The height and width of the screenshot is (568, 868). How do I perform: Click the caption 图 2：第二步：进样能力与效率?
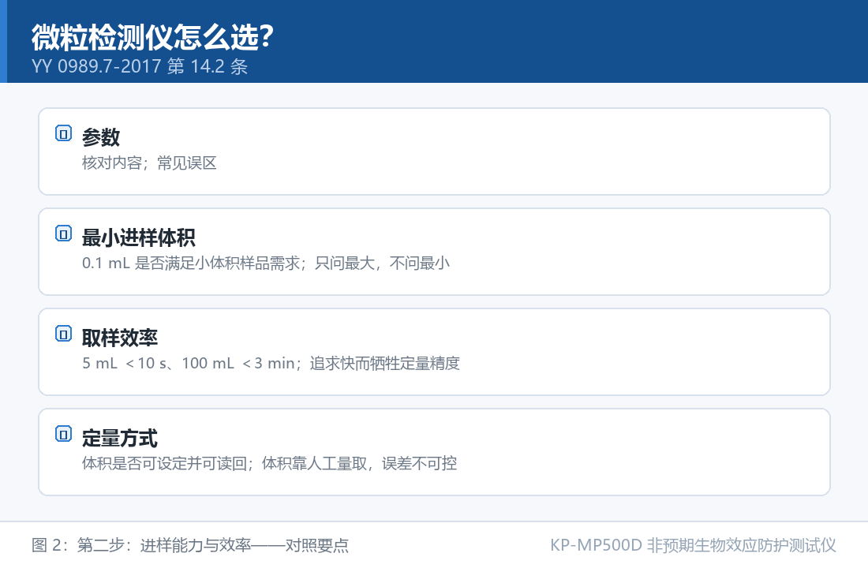190,545
